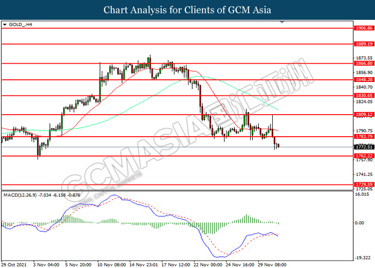
Task: Click the 1741.25 price axis value
Action: coord(364,174)
